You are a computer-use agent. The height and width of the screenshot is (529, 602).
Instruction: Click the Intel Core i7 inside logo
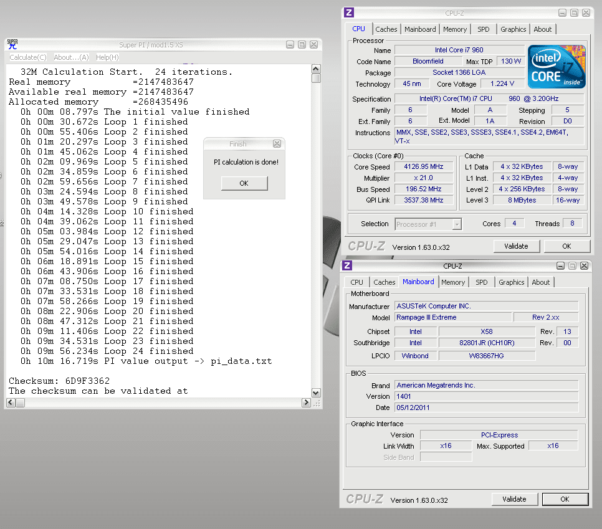tap(557, 67)
